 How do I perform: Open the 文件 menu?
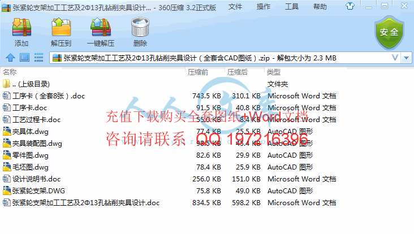(235, 7)
